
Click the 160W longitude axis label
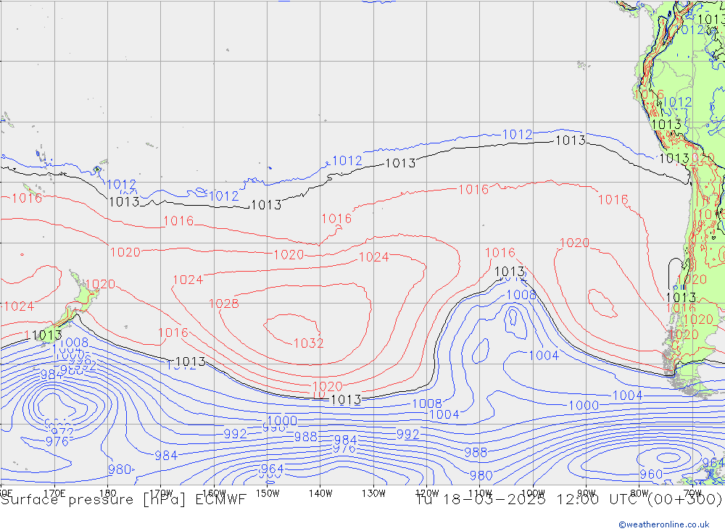tap(214, 493)
